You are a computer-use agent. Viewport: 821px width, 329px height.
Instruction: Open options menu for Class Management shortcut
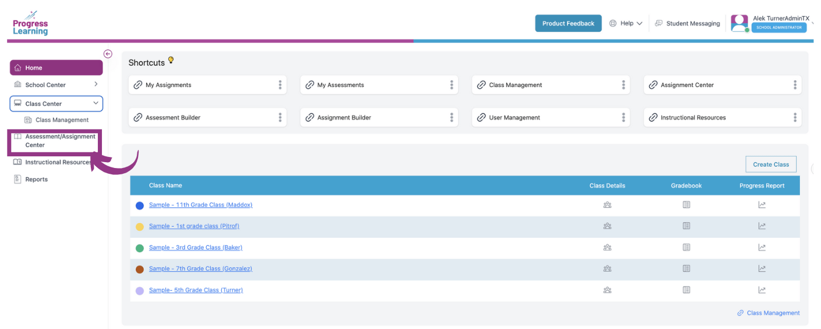coord(624,85)
